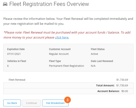Click the orange step 3 badge
The height and width of the screenshot is (108, 136).
tap(67, 100)
